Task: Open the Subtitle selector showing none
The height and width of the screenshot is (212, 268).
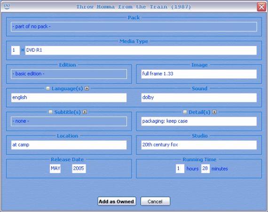Action: tap(69, 121)
